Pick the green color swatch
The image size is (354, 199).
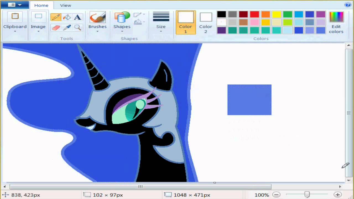(x=288, y=14)
